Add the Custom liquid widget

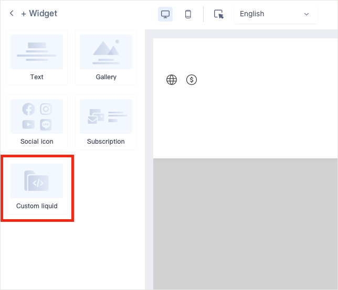point(37,187)
